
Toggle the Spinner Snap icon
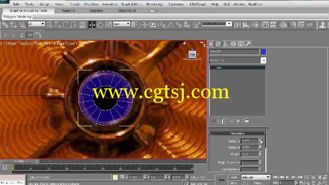tap(187, 25)
